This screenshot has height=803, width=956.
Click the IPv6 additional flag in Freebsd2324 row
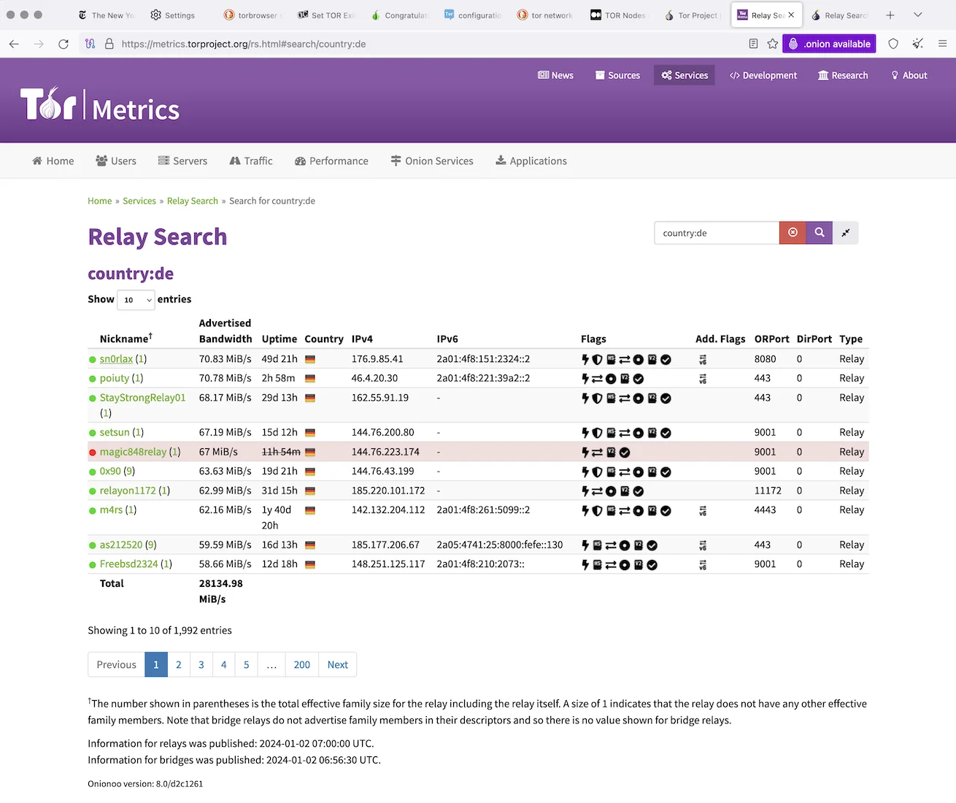703,564
